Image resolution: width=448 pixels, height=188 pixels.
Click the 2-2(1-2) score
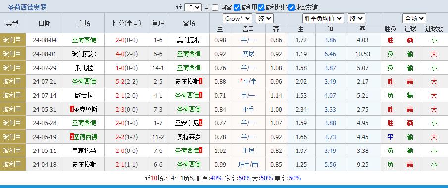pyautogui.click(x=127, y=137)
